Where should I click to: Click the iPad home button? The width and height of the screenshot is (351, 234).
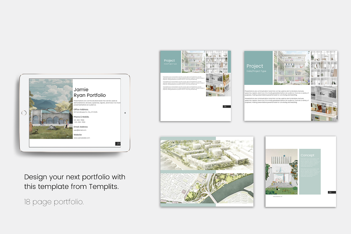click(24, 113)
